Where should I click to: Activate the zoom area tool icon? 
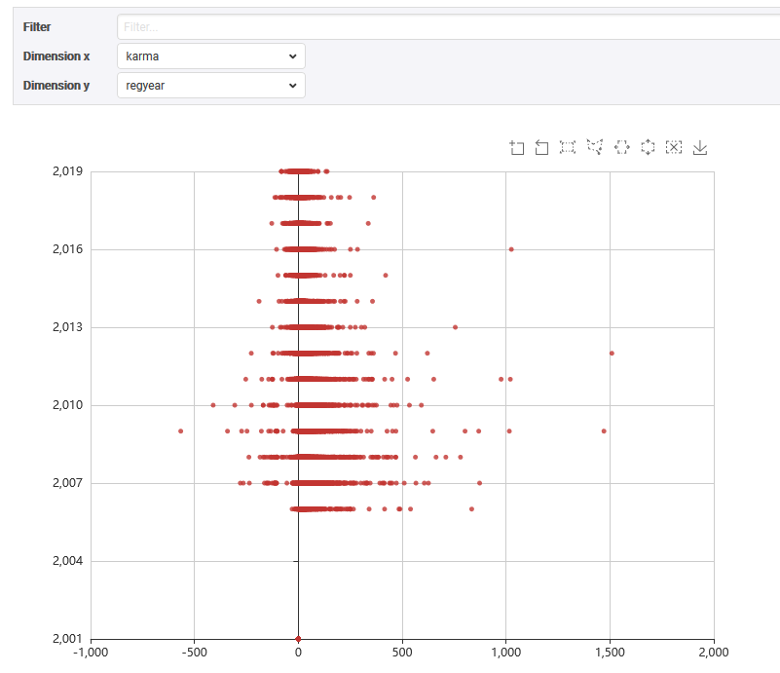coord(516,147)
